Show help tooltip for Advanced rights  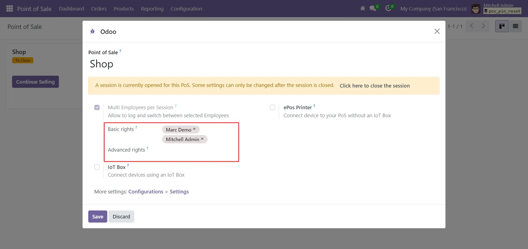147,148
